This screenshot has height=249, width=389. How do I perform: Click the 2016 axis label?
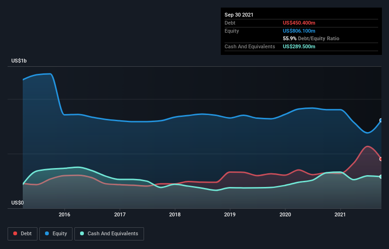(64, 214)
